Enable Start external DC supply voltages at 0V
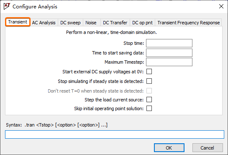This screenshot has width=228, height=155. [x=149, y=72]
